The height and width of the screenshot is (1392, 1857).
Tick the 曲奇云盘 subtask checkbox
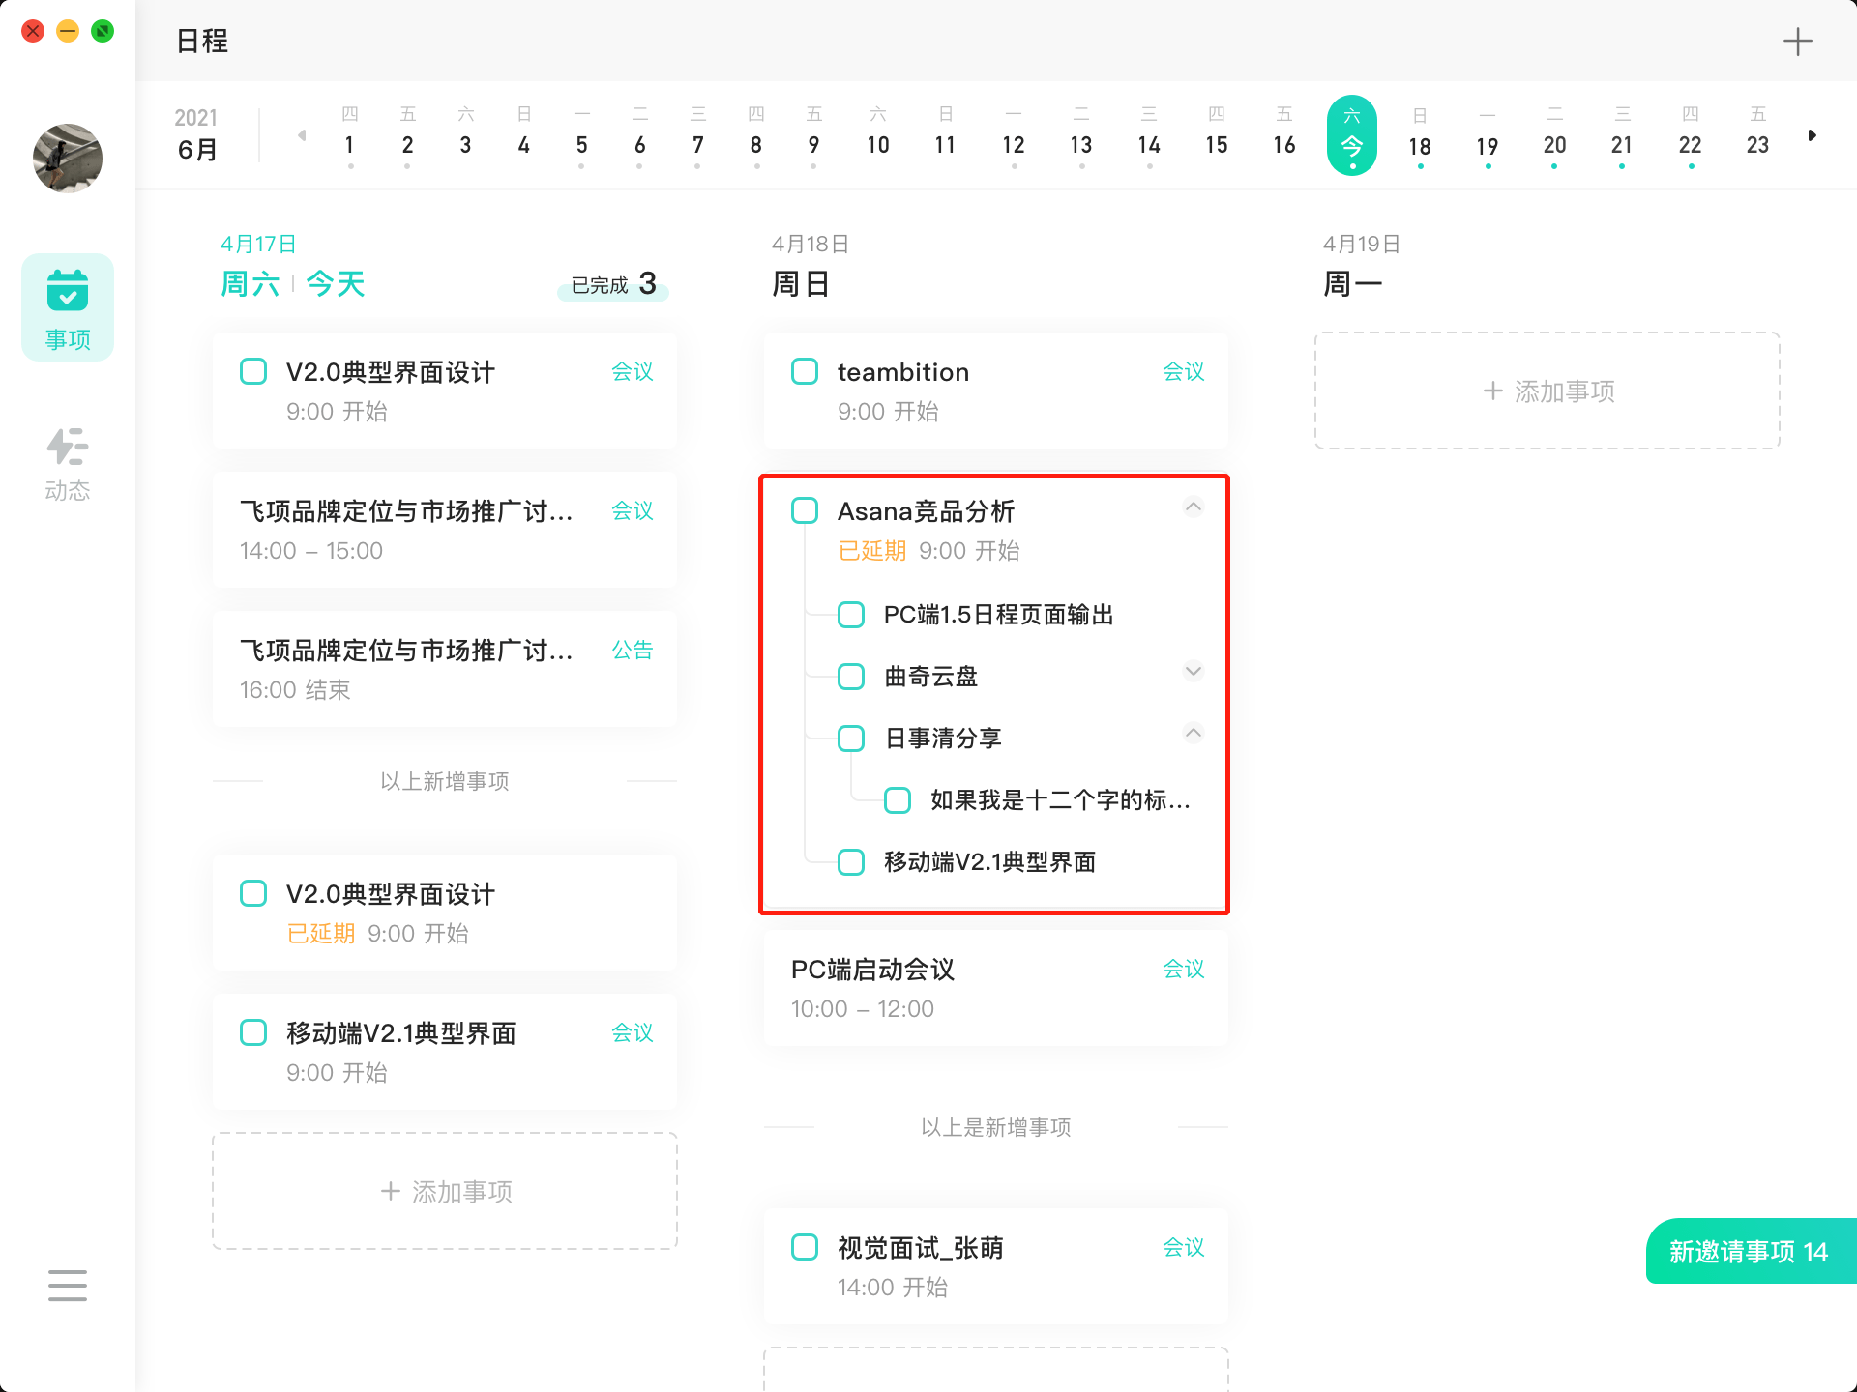(851, 677)
